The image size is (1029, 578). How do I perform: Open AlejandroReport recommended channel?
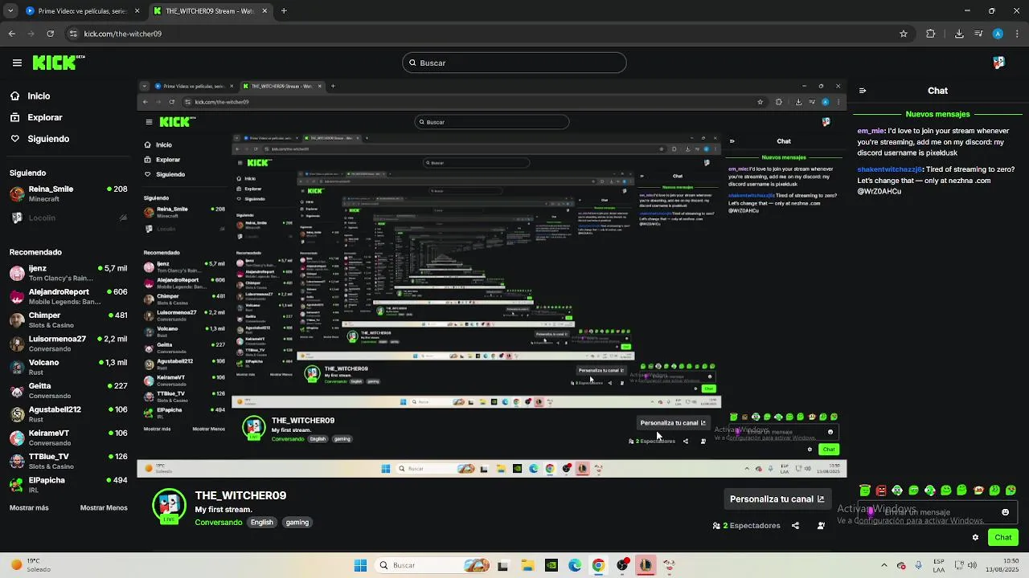click(x=68, y=296)
